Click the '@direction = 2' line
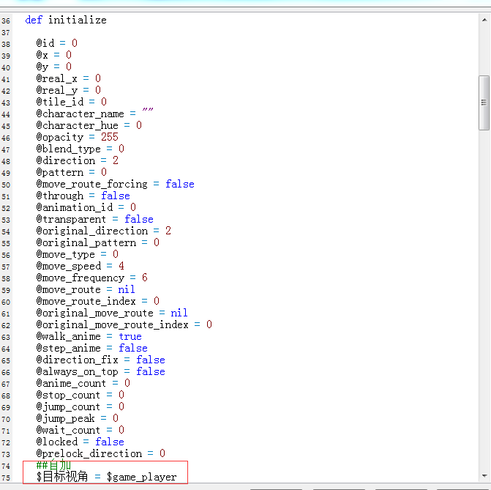The image size is (491, 490). click(78, 160)
